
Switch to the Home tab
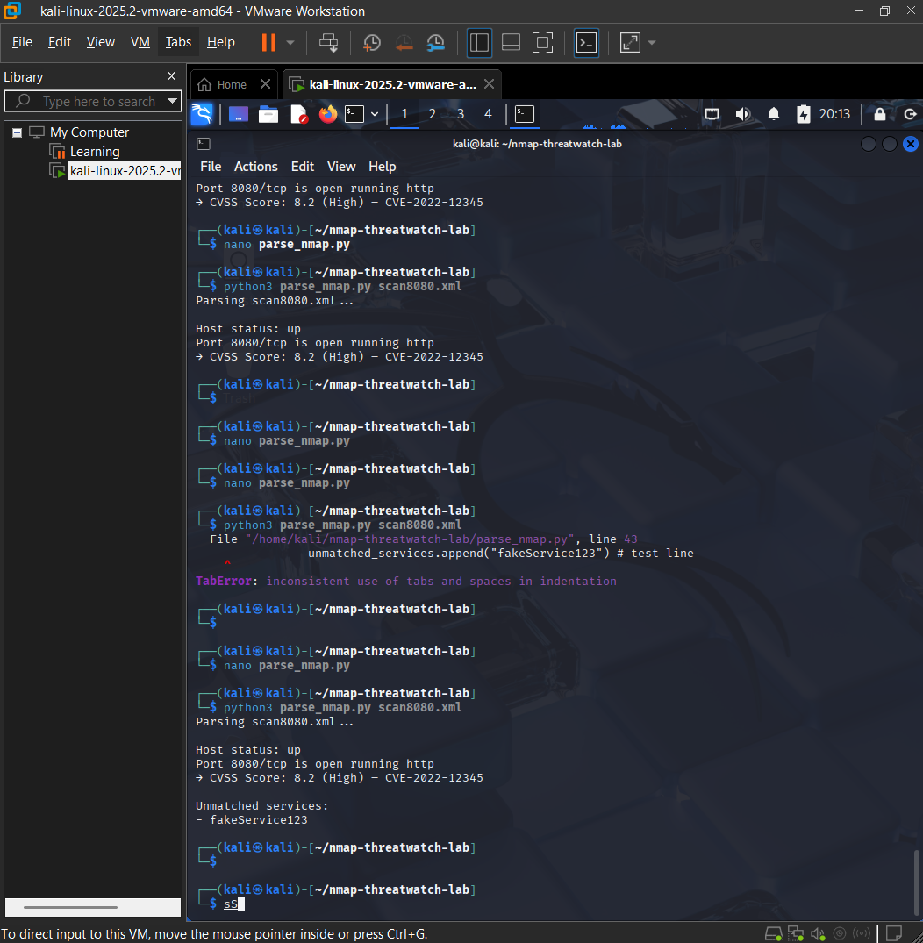[233, 85]
